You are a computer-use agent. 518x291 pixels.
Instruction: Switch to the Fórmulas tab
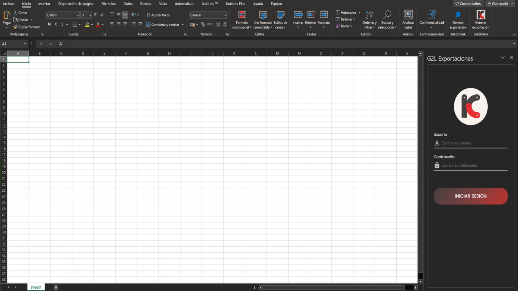pyautogui.click(x=108, y=4)
